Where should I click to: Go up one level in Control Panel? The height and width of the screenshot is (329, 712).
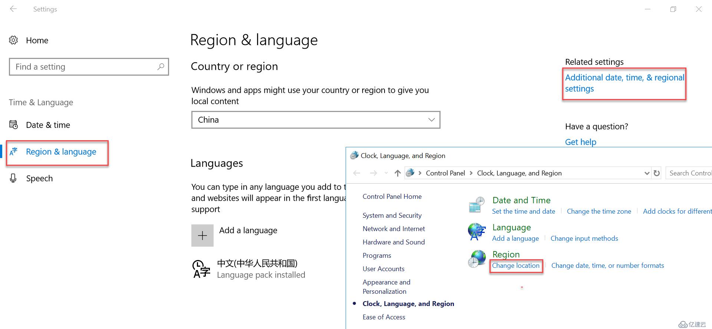click(x=398, y=173)
